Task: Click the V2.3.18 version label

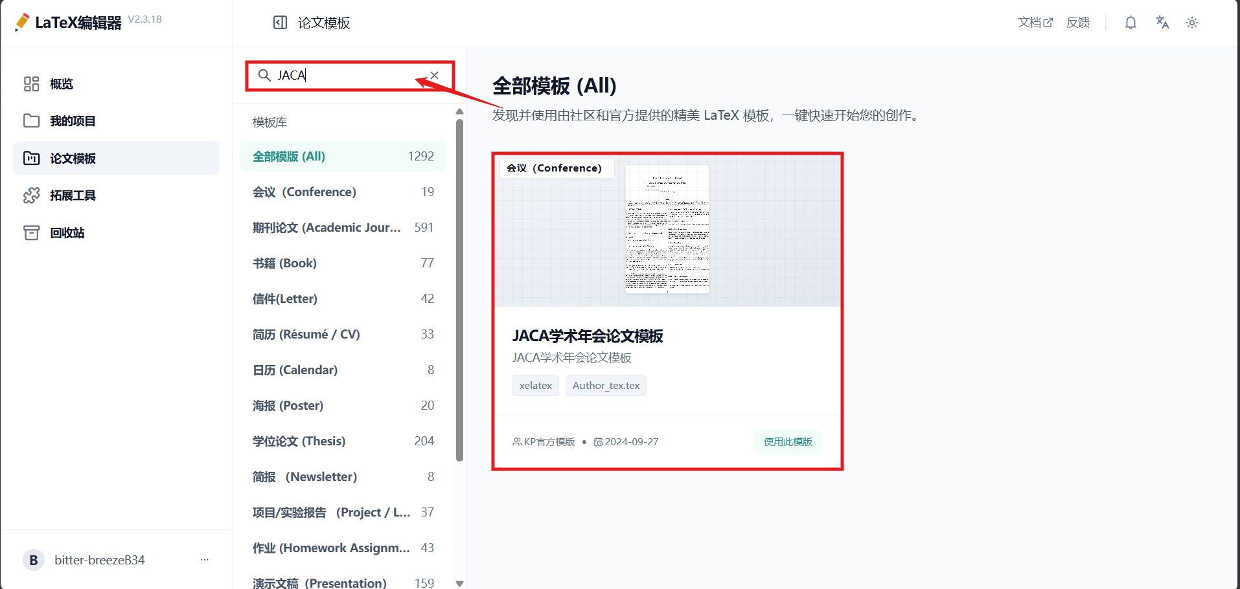Action: (x=145, y=19)
